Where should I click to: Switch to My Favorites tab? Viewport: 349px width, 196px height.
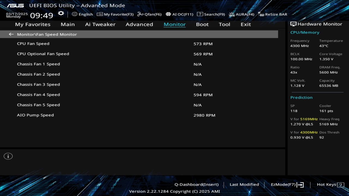33,24
